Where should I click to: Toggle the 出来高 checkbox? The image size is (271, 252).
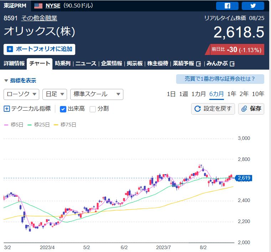pos(63,109)
